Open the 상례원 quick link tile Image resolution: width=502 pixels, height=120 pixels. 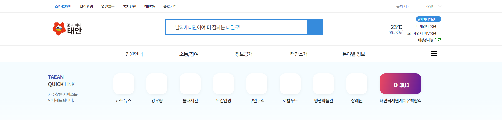point(357,84)
